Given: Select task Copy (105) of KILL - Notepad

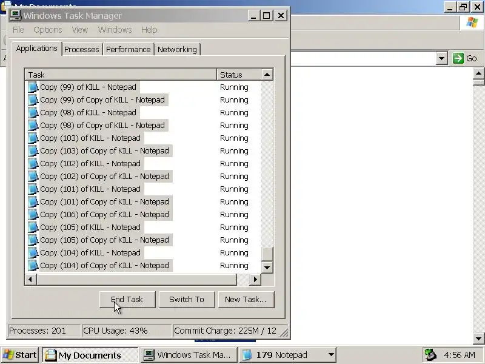Looking at the screenshot, I should (90, 227).
